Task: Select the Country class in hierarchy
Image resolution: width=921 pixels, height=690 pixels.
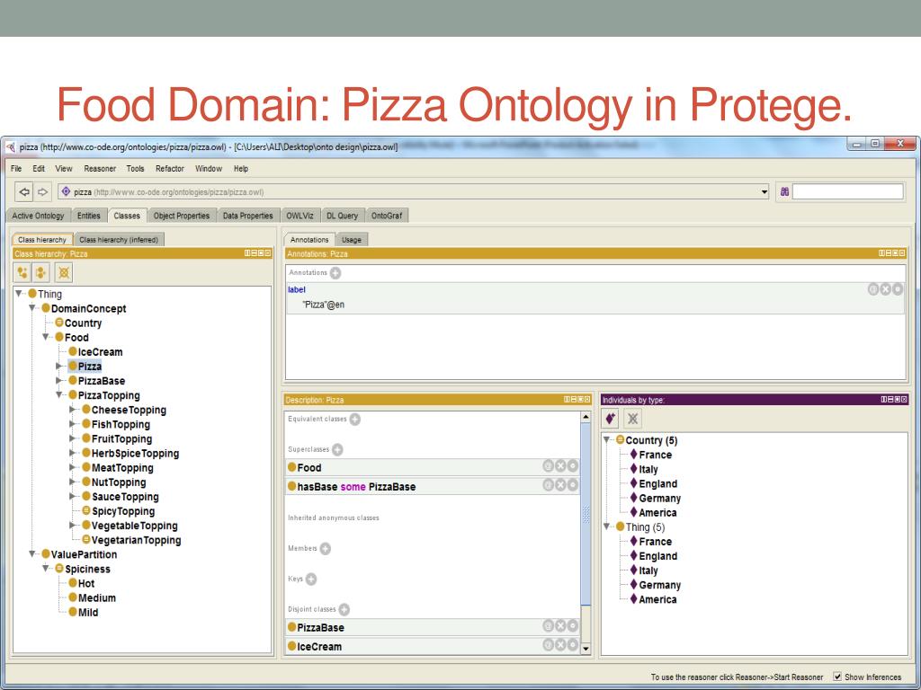Action: point(83,323)
